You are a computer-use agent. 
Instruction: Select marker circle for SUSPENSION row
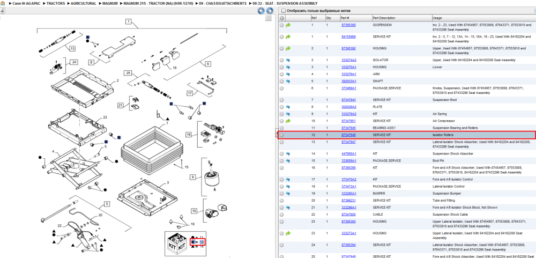282,25
